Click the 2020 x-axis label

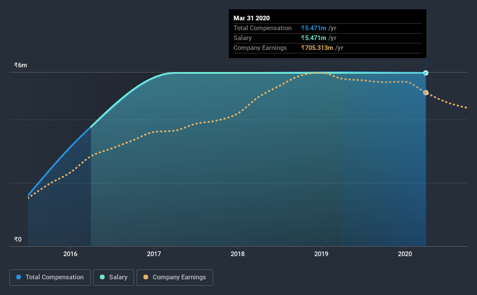coord(405,254)
